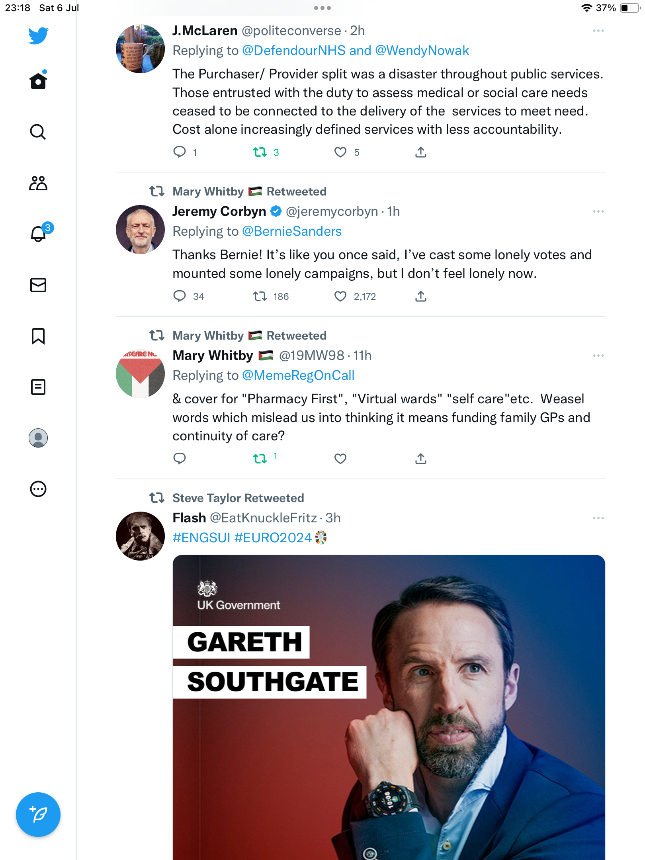Tap the compose tweet button

click(38, 814)
